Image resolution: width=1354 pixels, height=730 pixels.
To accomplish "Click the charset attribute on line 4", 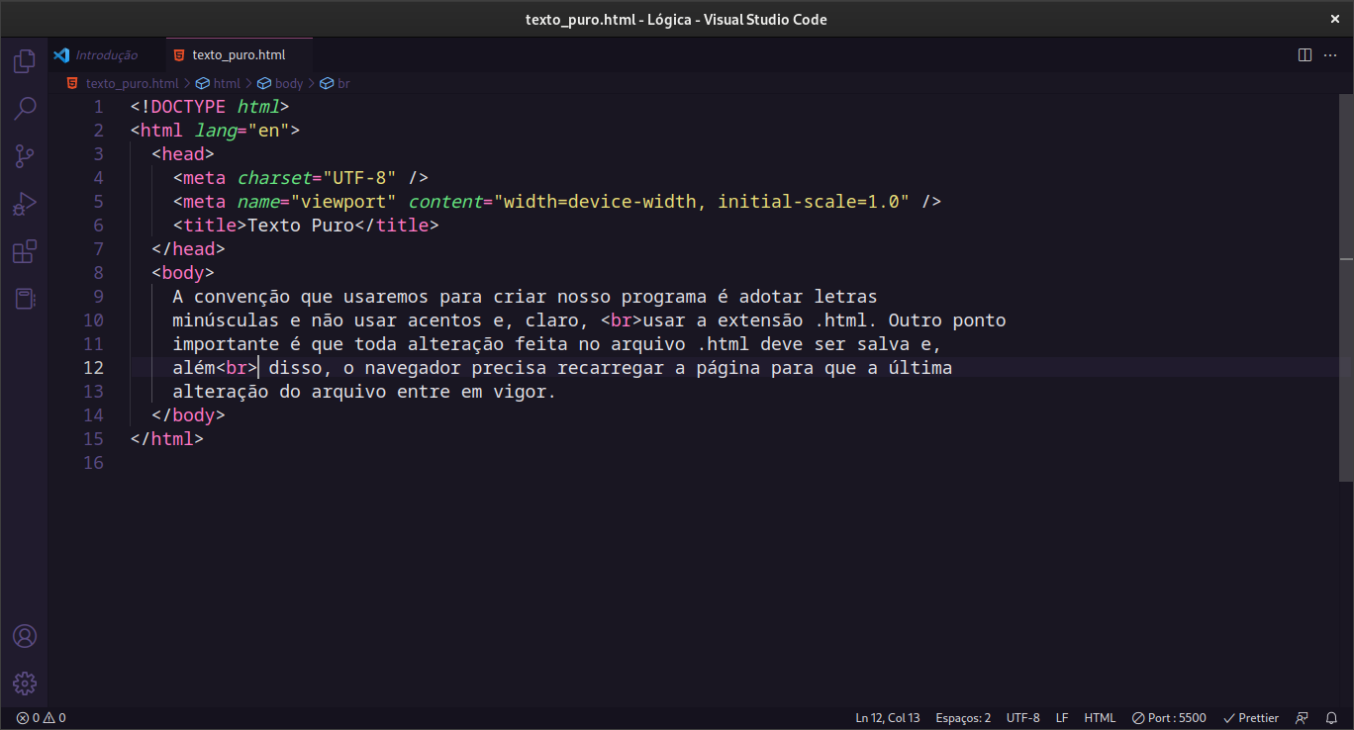I will click(x=274, y=178).
